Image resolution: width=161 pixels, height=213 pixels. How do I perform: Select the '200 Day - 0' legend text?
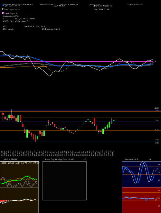coord(11,14)
